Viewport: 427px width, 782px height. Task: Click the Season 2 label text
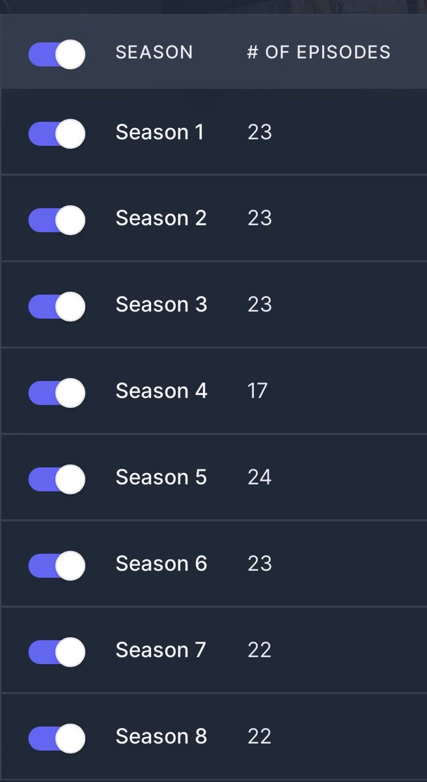(161, 218)
